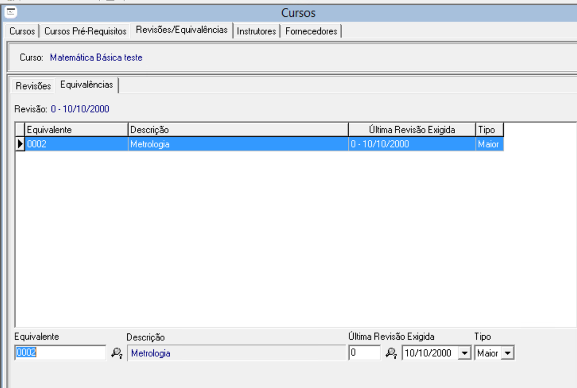Image resolution: width=577 pixels, height=388 pixels.
Task: Focus the Equivalente input field with 0002
Action: point(60,353)
